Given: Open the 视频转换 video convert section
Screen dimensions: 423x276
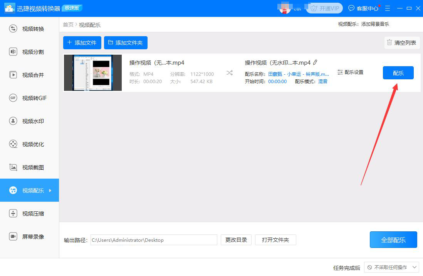Looking at the screenshot, I should click(x=29, y=28).
